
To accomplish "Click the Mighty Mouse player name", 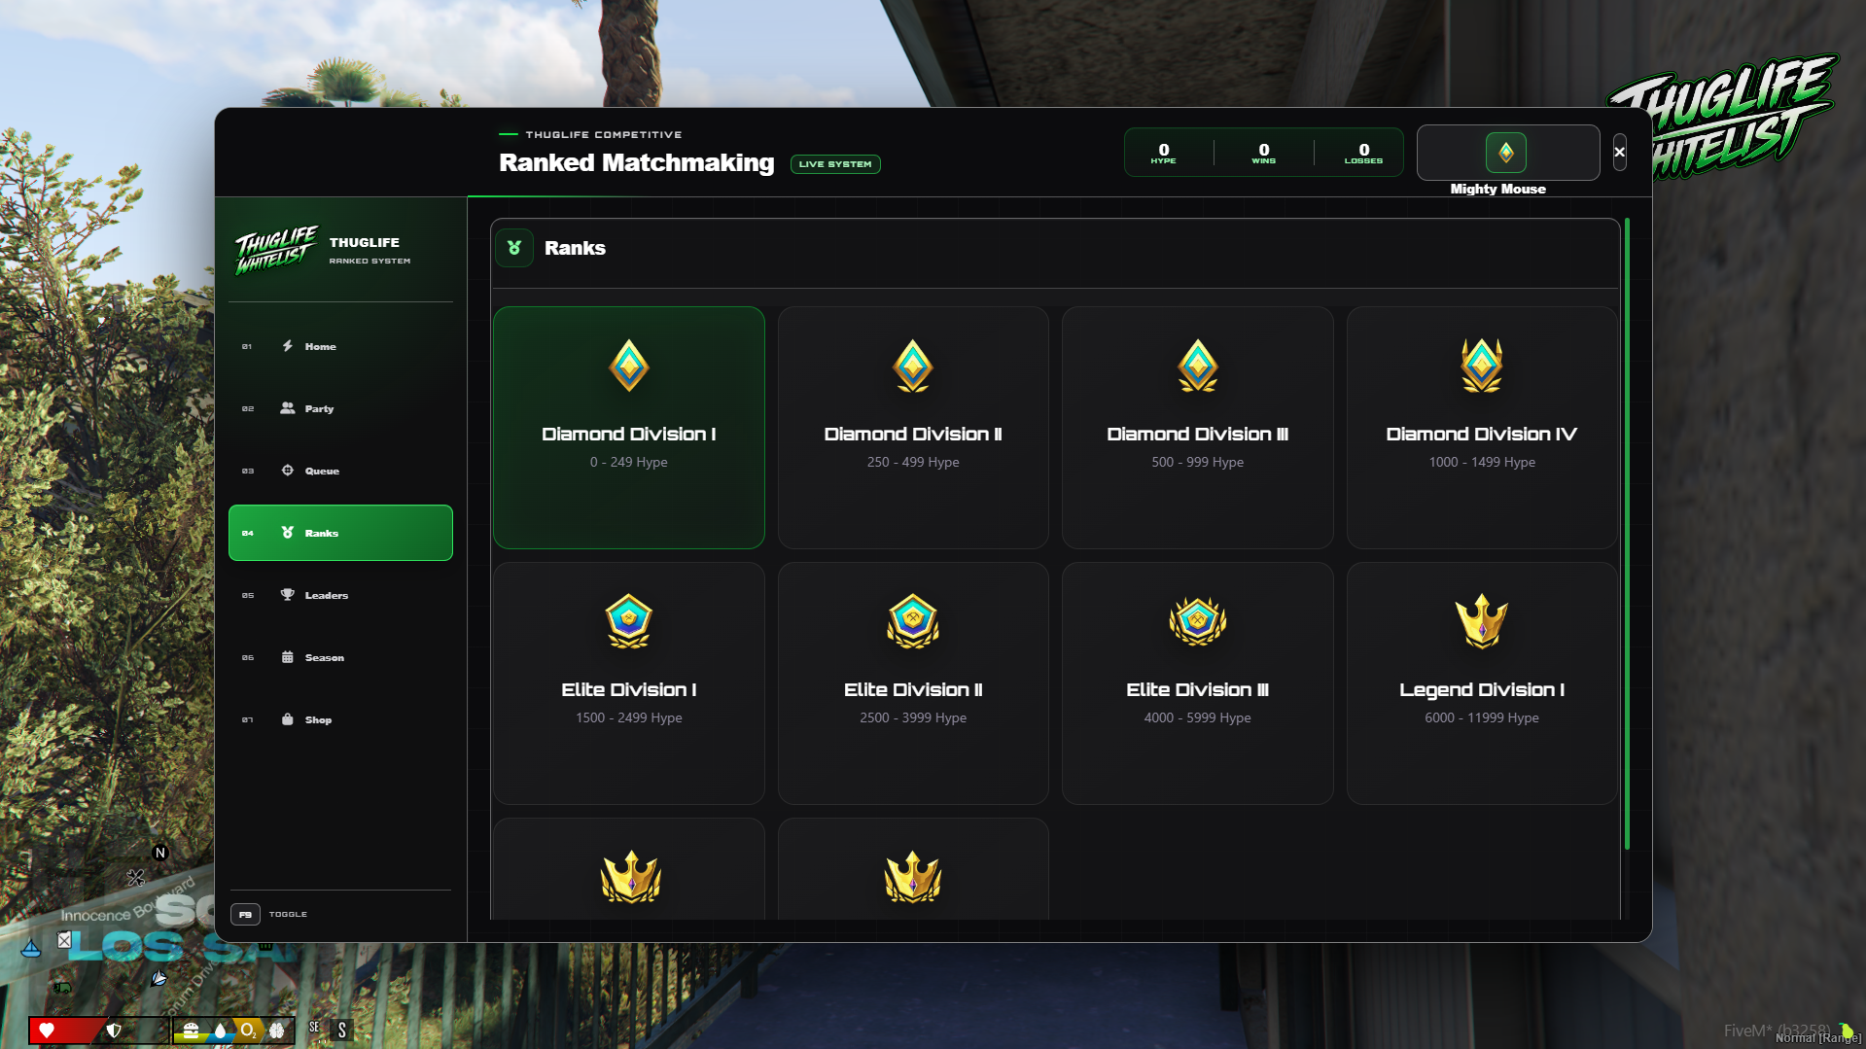I will point(1498,189).
